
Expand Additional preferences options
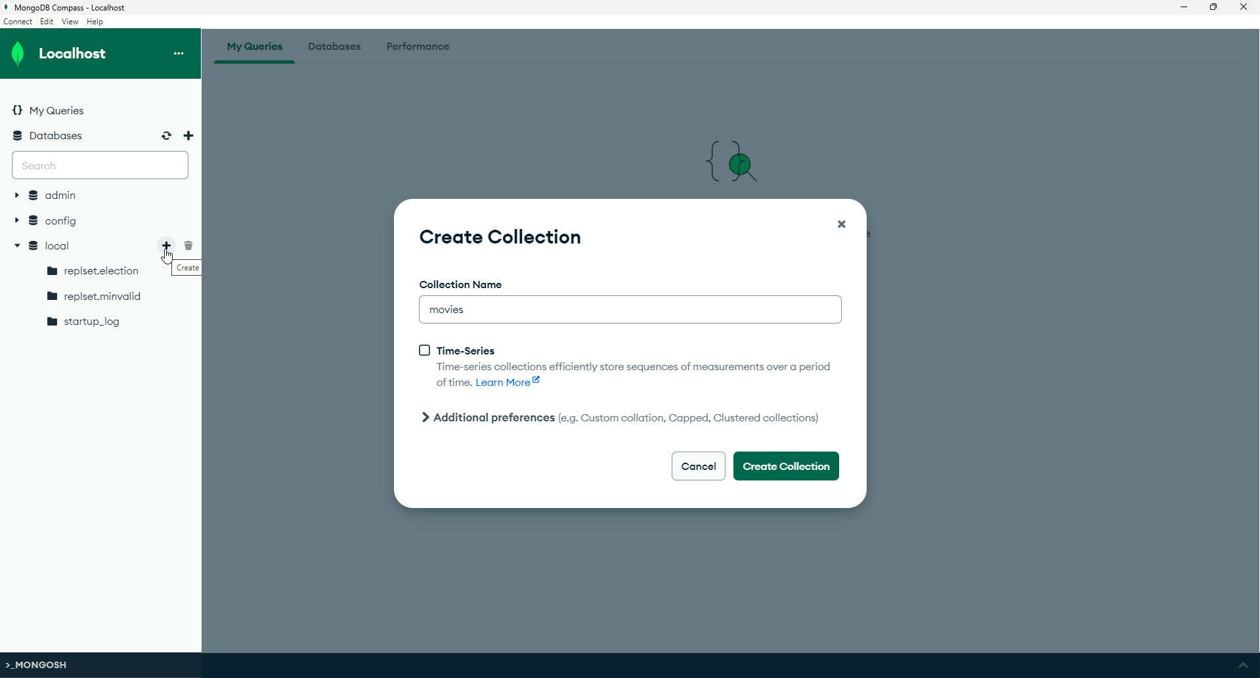coord(425,417)
